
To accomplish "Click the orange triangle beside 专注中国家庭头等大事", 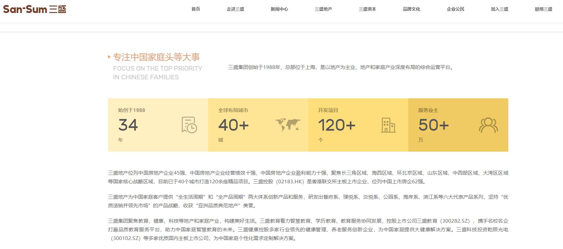I will [109, 57].
